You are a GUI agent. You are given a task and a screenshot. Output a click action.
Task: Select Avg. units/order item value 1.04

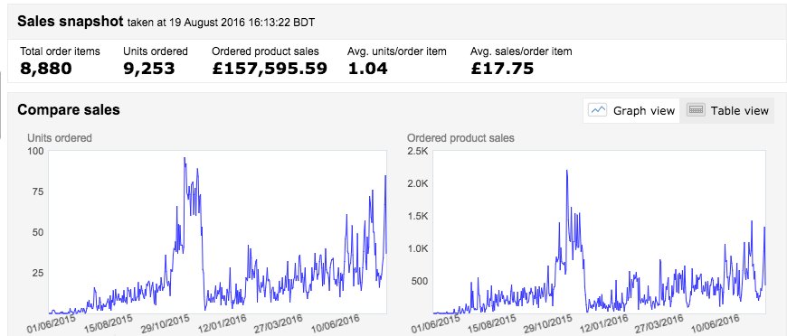click(x=367, y=69)
